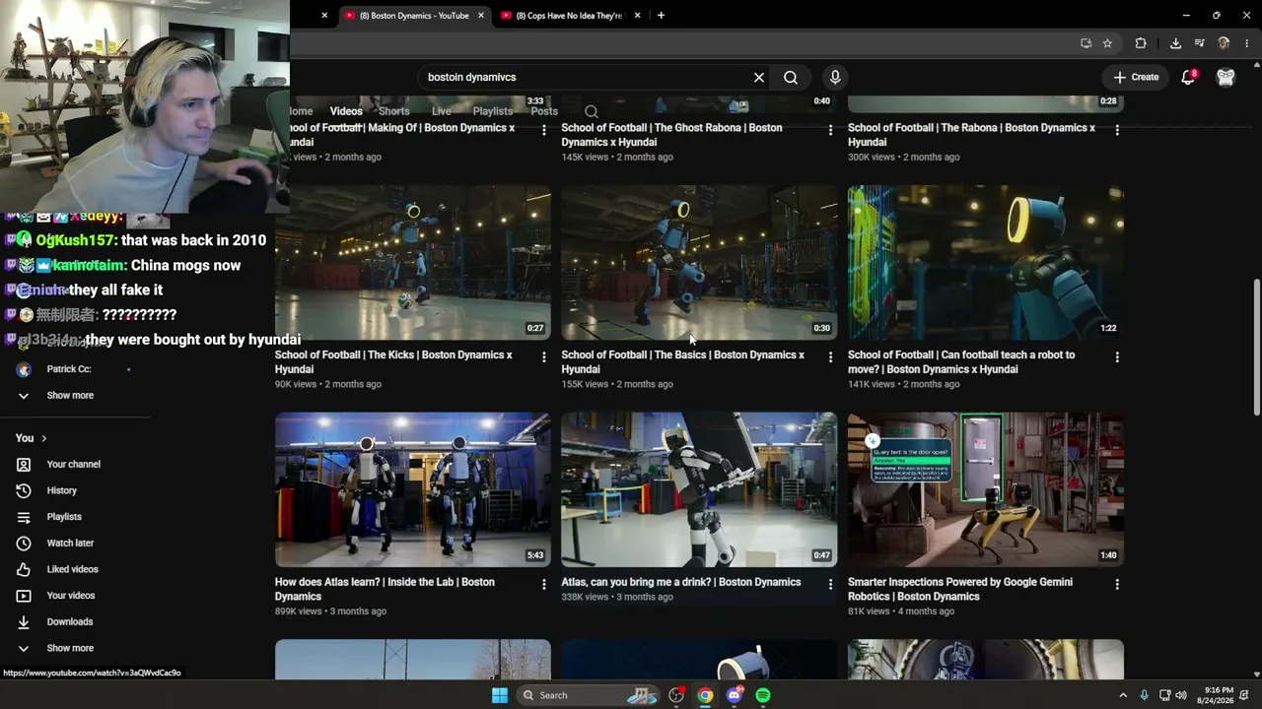Open the YouTube account avatar menu

[1226, 77]
